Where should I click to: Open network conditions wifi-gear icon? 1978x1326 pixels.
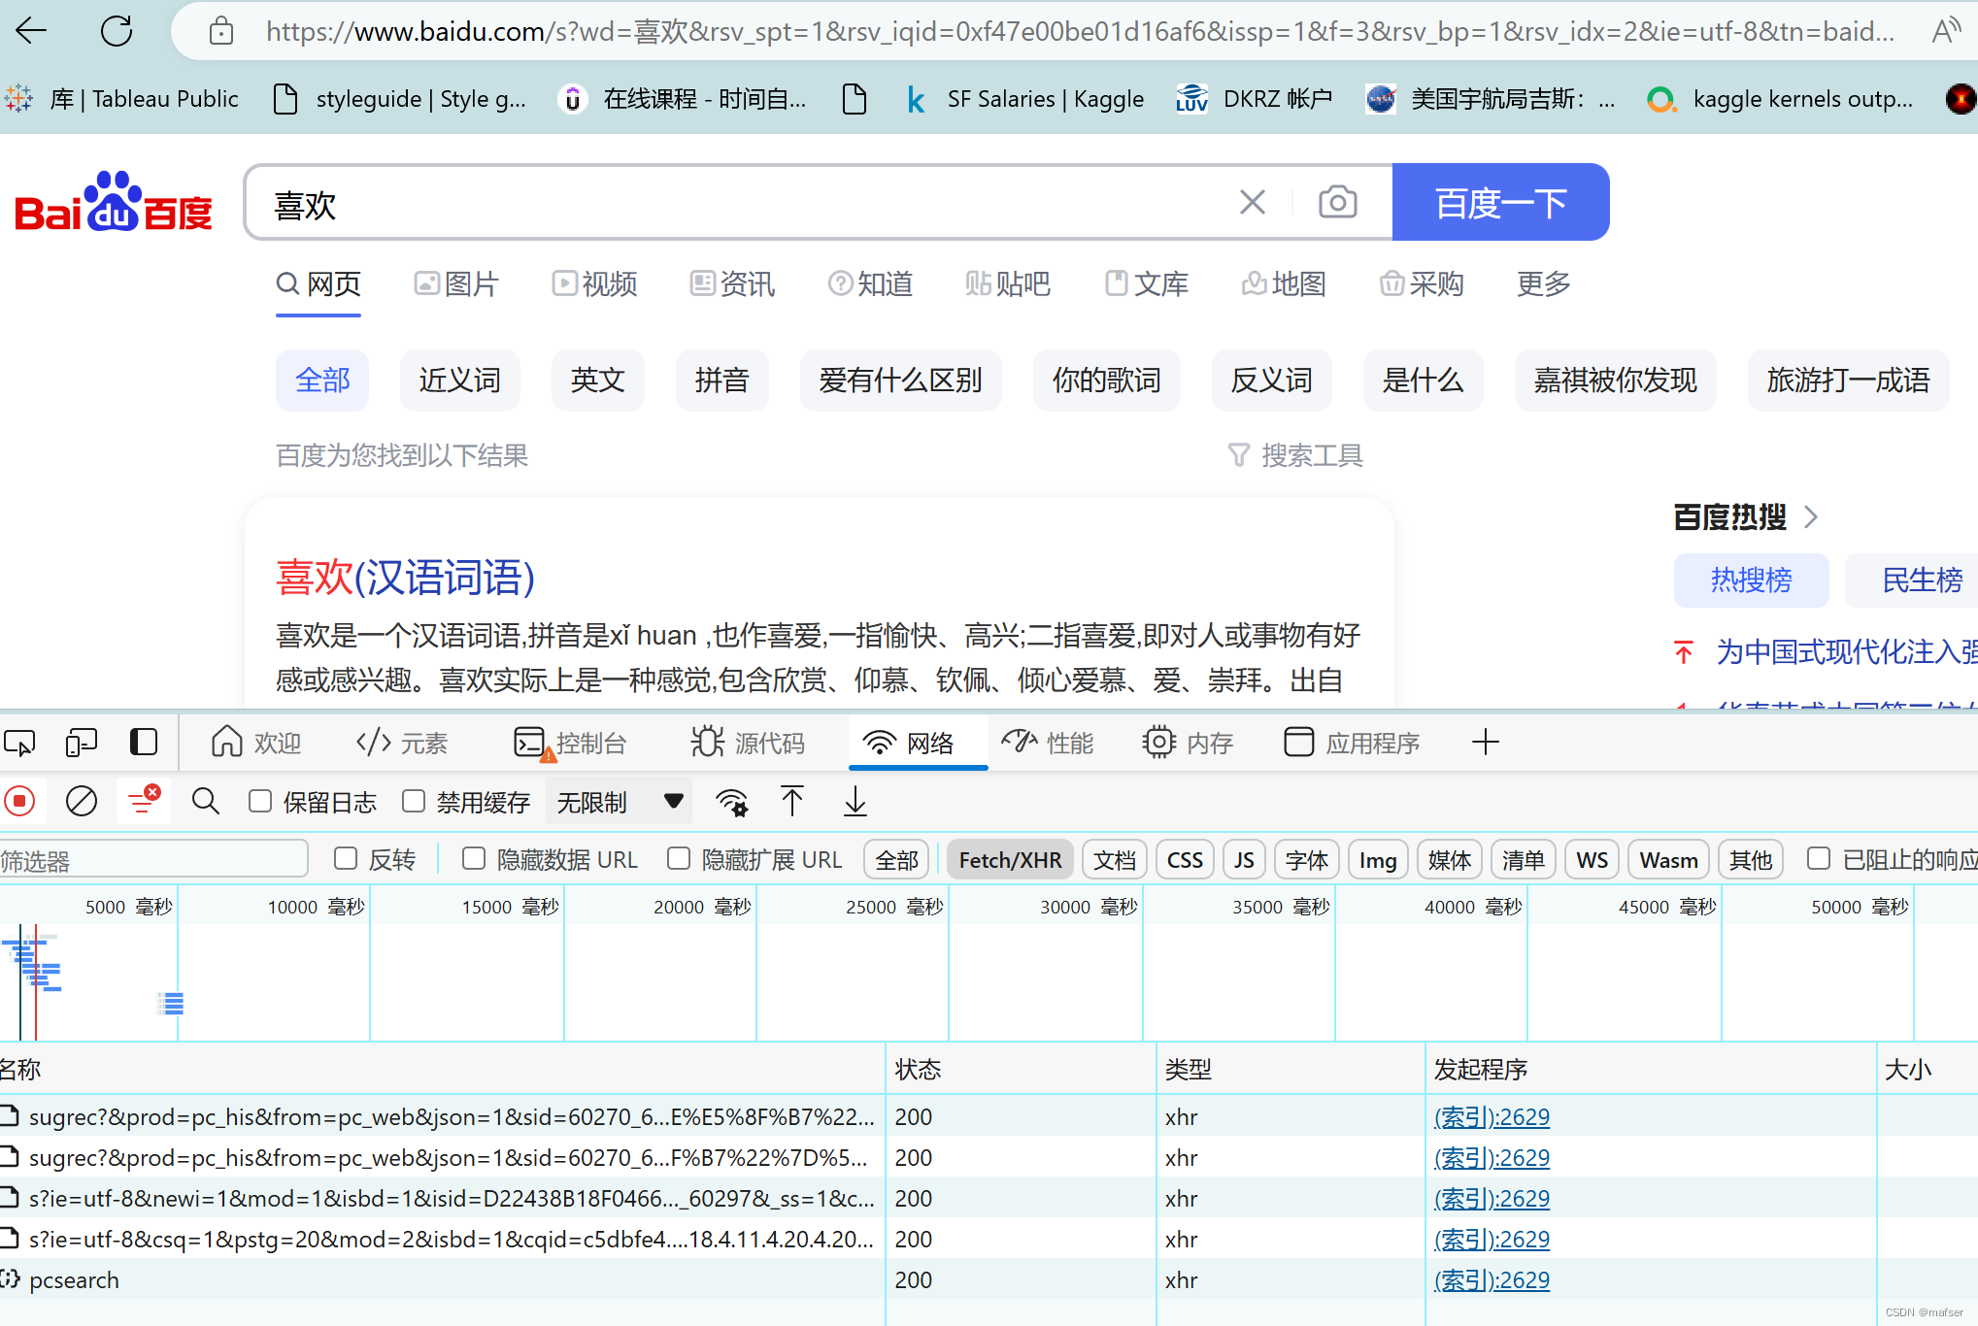pos(731,802)
